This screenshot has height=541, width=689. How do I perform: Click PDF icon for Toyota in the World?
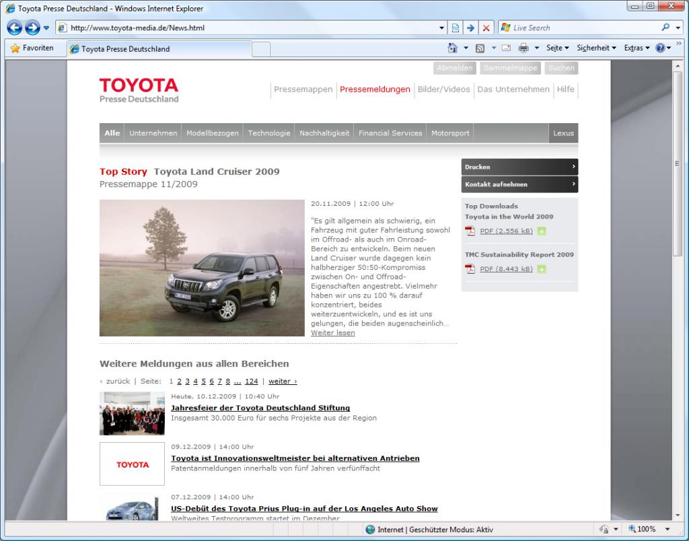[x=470, y=231]
